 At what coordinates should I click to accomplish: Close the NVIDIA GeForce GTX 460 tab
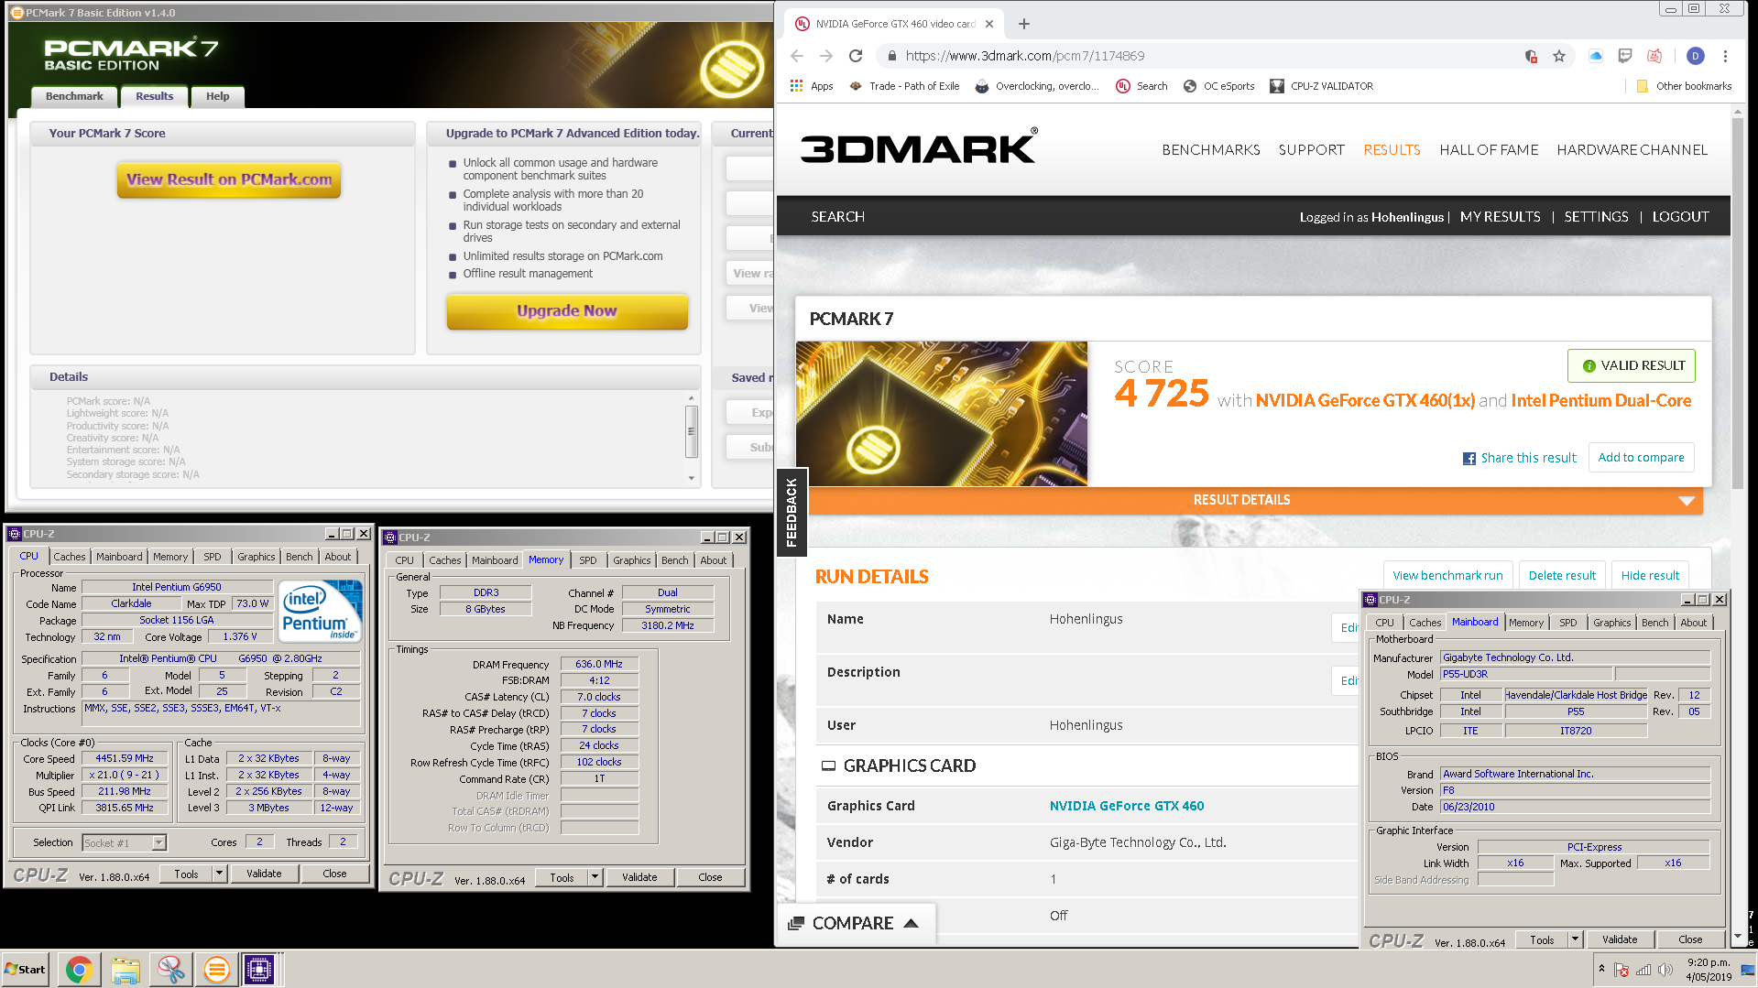pyautogui.click(x=989, y=24)
